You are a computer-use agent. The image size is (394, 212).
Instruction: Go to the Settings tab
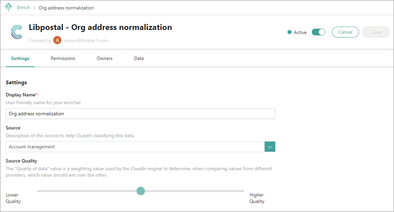click(20, 58)
